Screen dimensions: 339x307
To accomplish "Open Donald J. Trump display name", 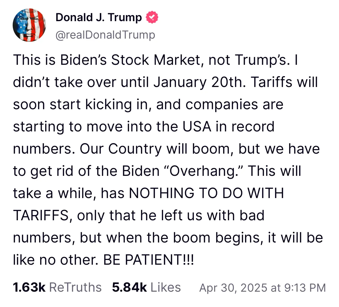I will [x=99, y=17].
